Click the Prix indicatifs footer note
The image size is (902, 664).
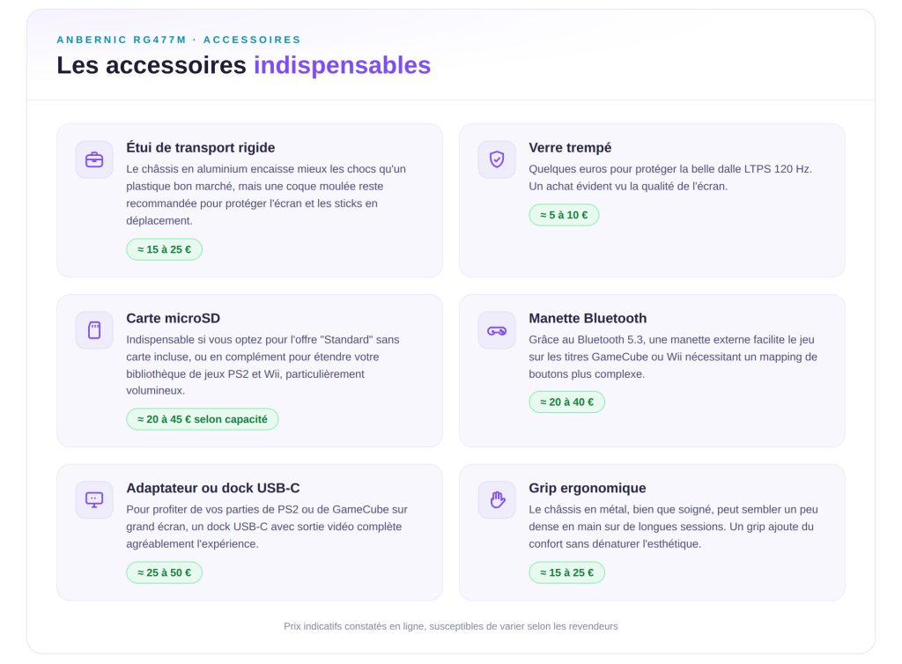coord(451,626)
